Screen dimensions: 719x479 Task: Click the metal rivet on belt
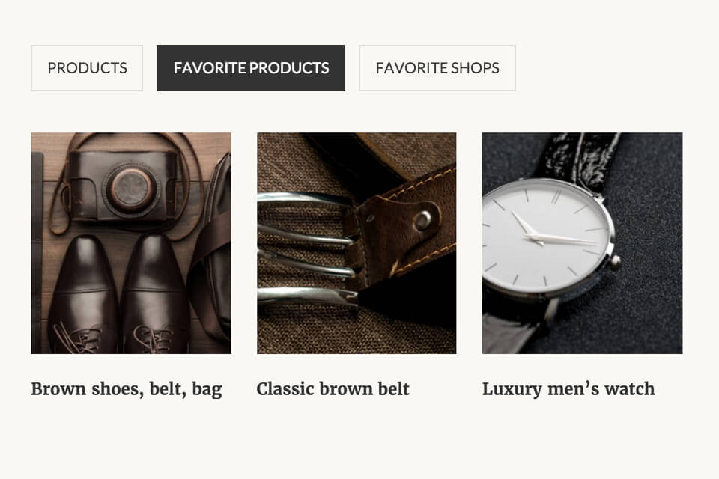coord(422,221)
